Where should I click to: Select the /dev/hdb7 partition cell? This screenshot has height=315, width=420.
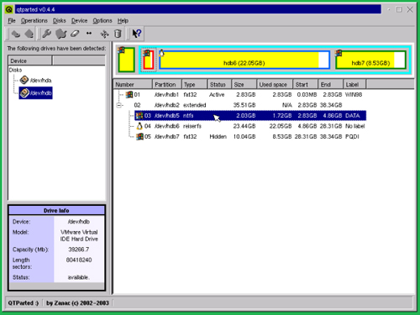166,137
